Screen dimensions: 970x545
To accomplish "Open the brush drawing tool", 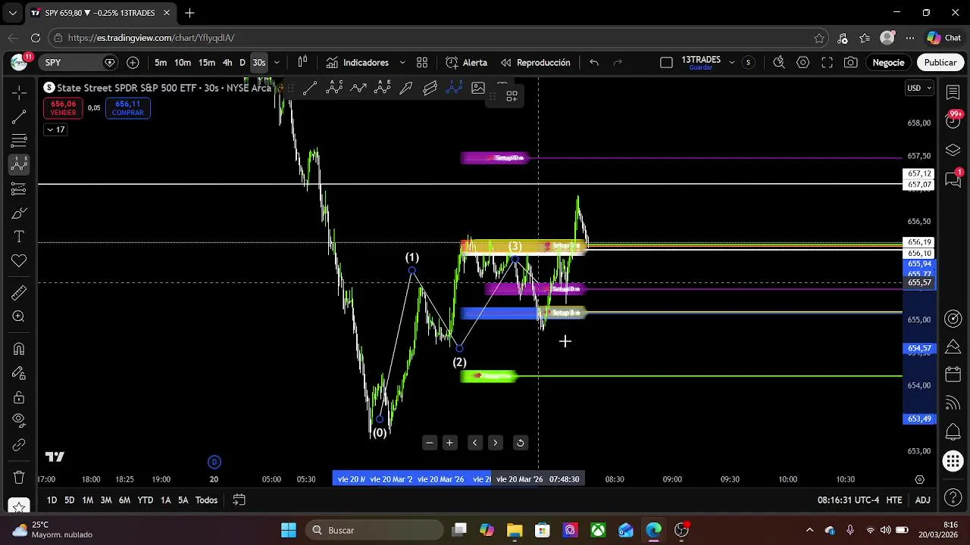I will click(x=19, y=213).
